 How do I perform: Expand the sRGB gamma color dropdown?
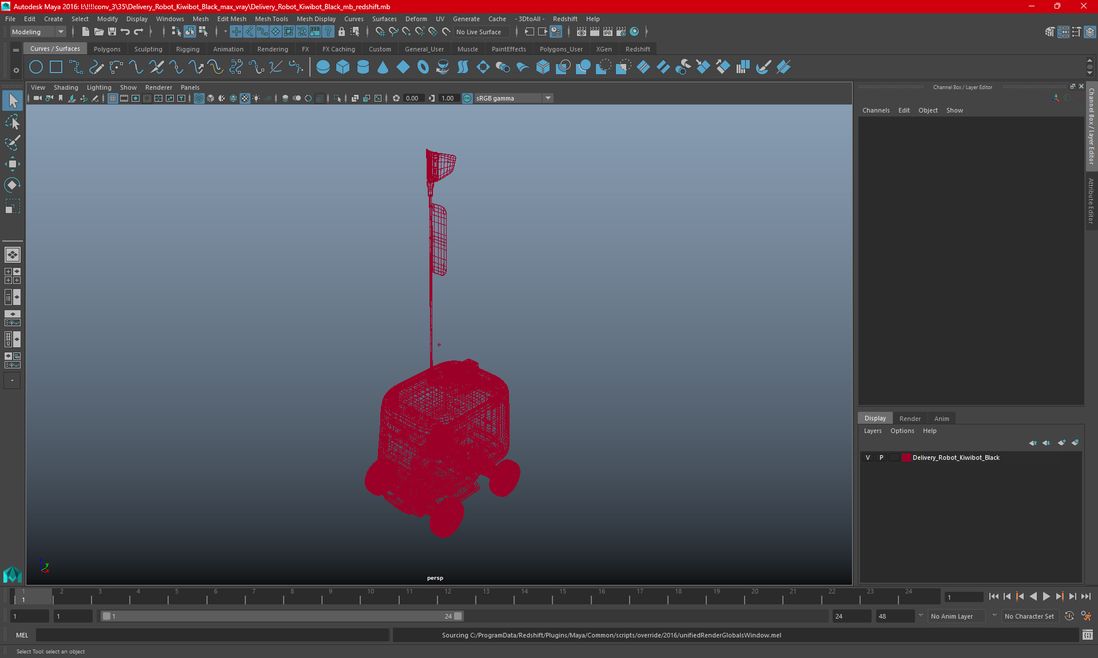pyautogui.click(x=549, y=98)
